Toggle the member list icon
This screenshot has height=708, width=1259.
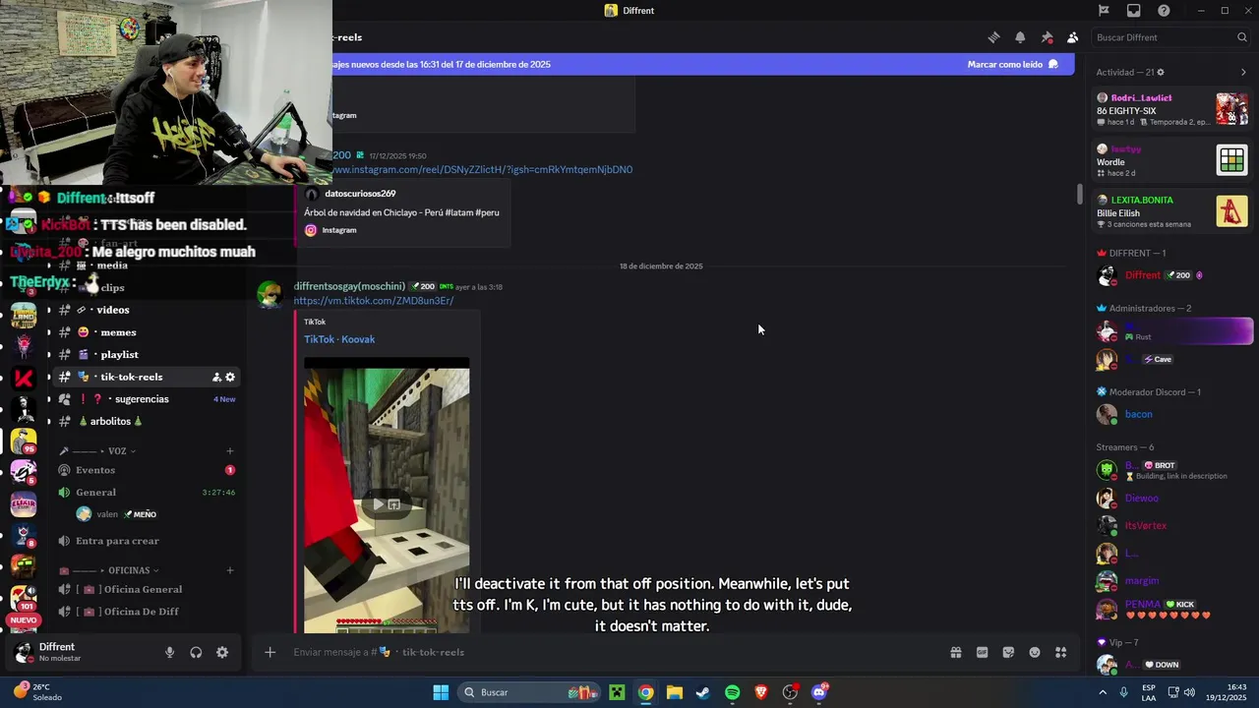1072,37
